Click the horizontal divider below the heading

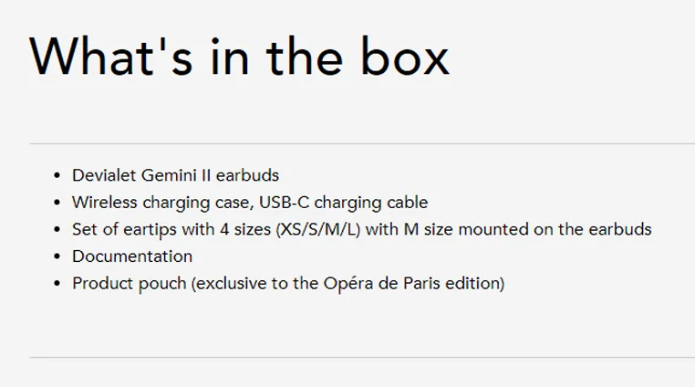pyautogui.click(x=362, y=144)
